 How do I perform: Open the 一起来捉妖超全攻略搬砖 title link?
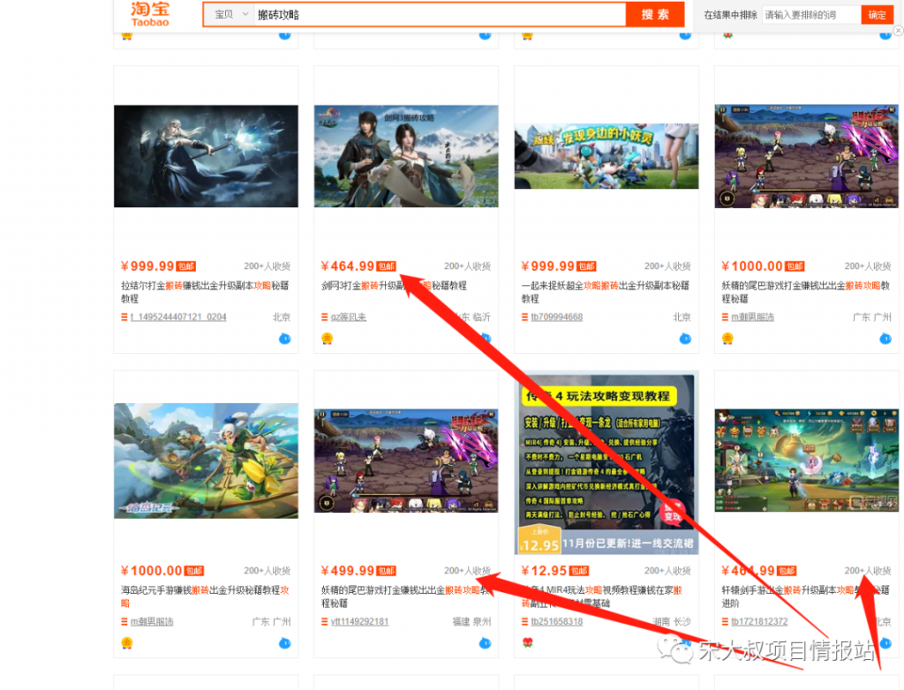(x=606, y=292)
